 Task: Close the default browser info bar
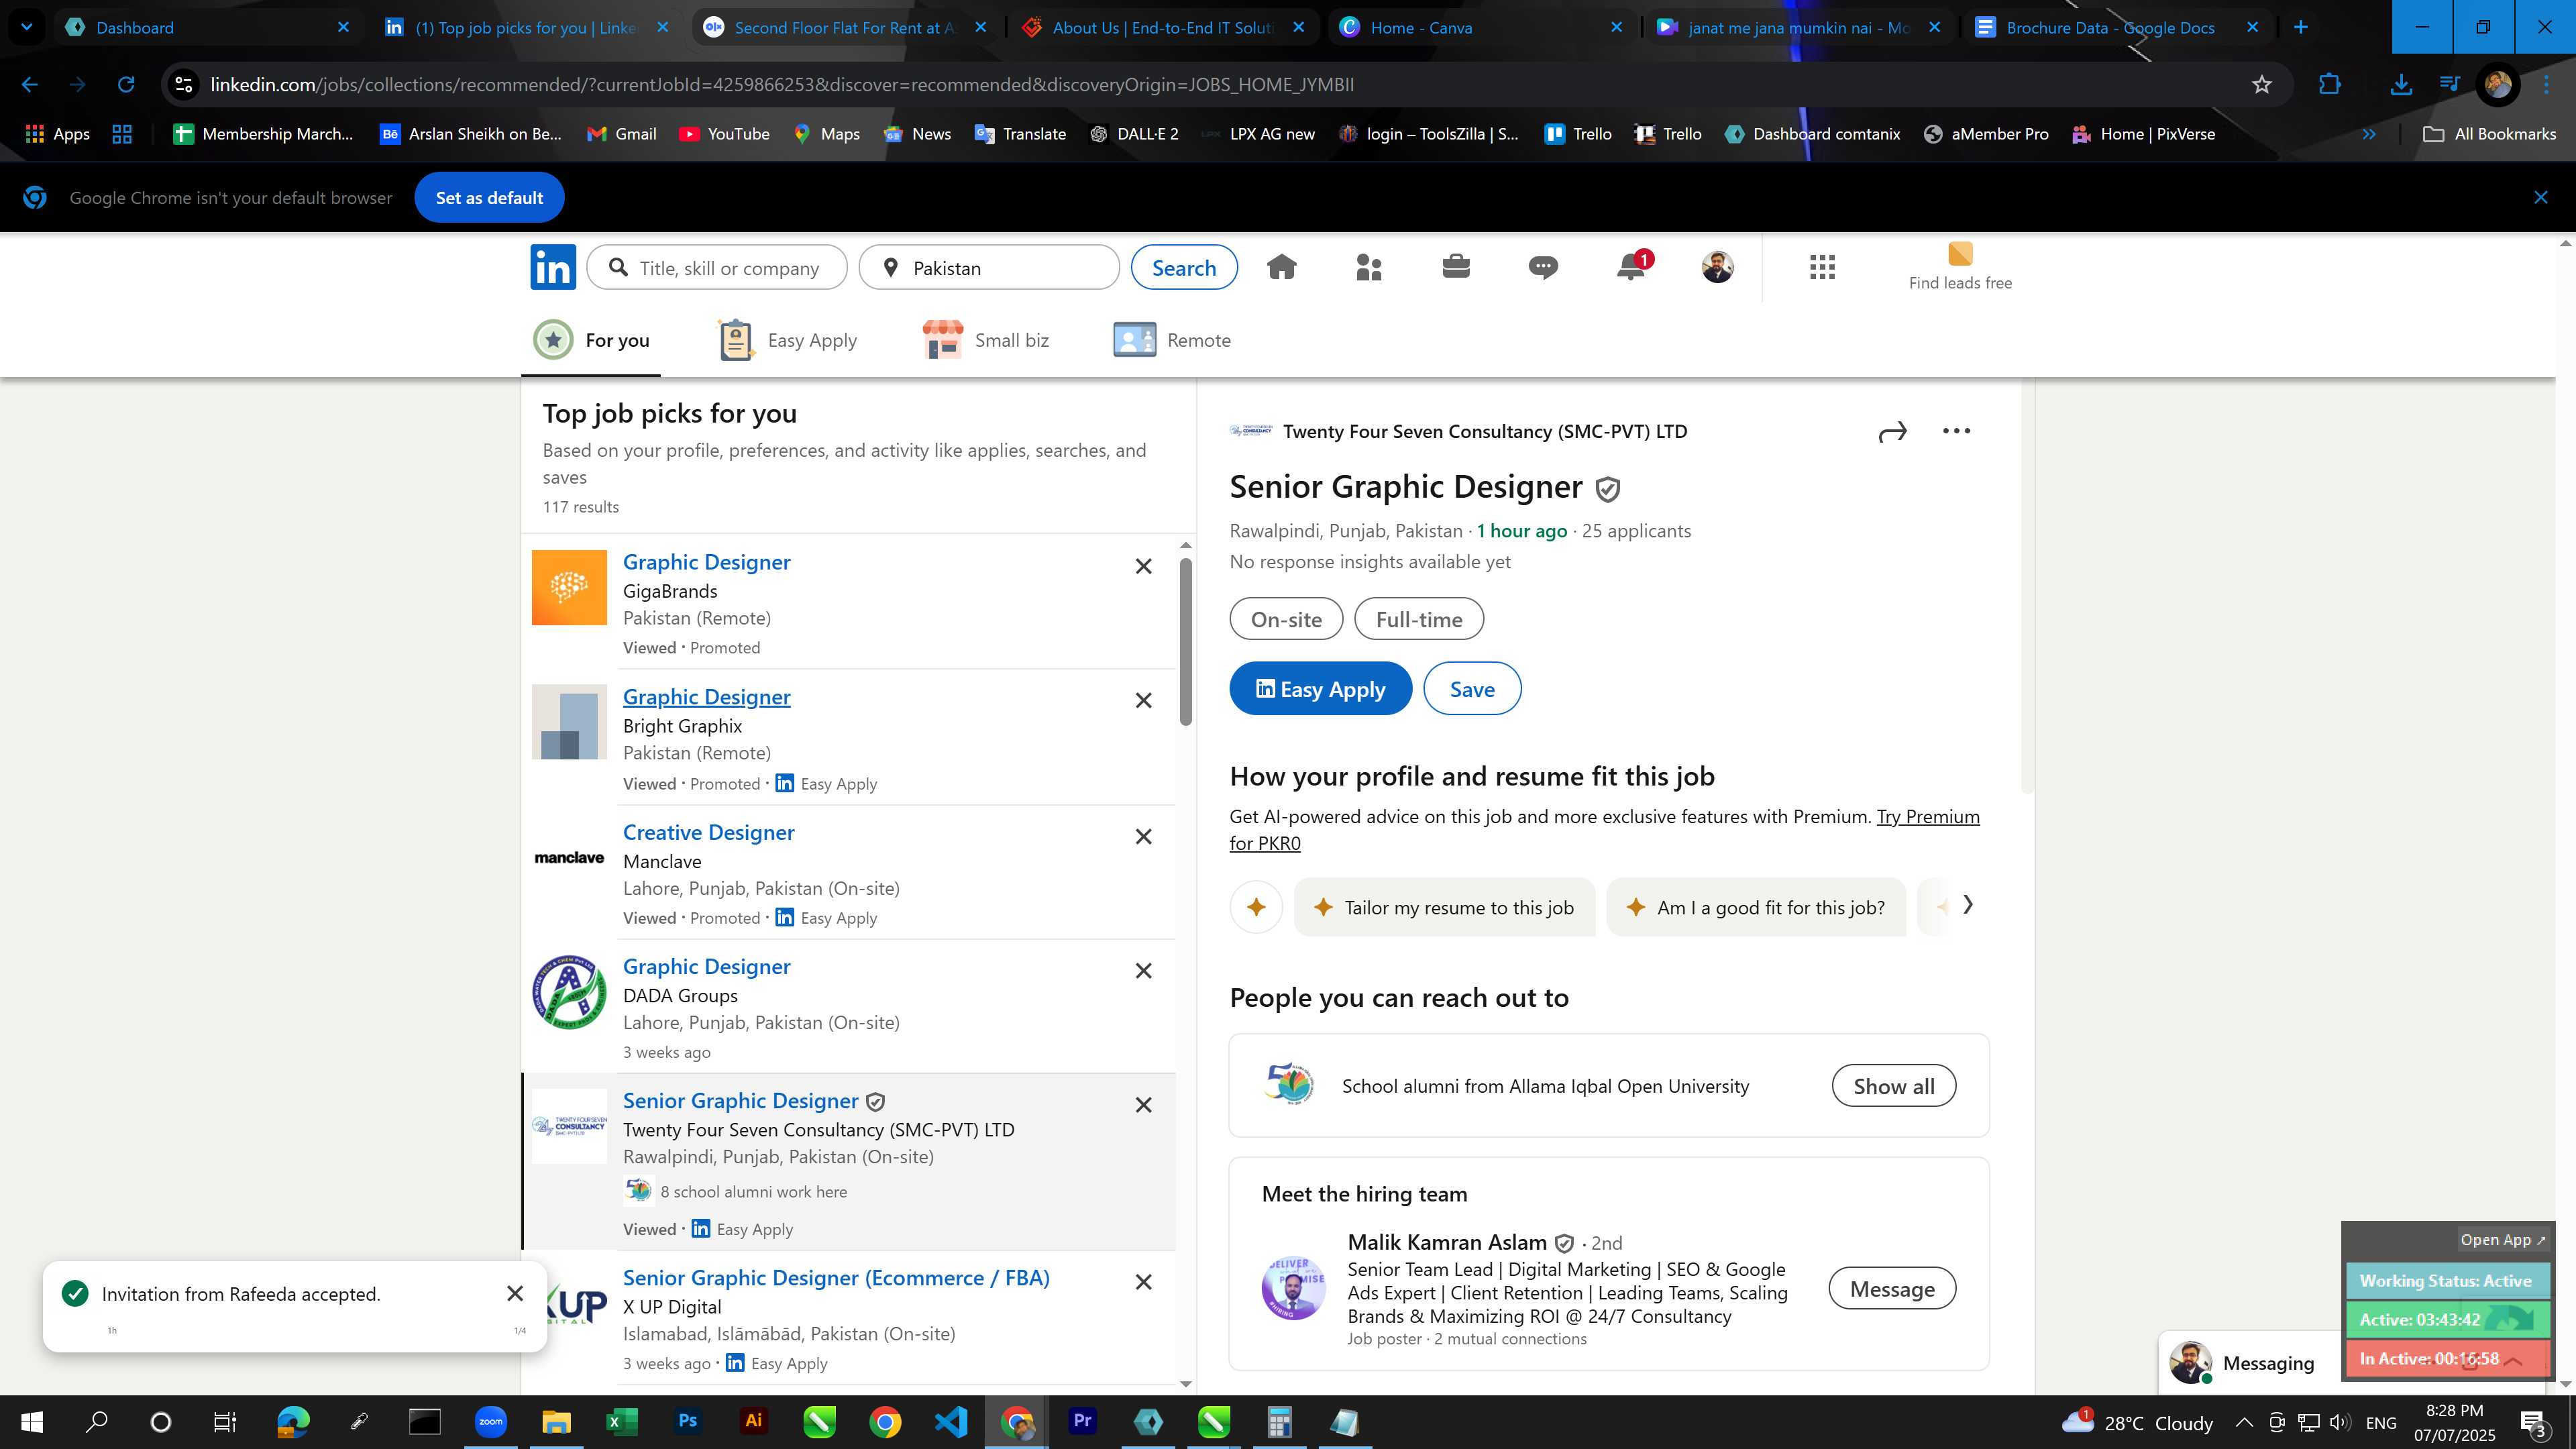2541,198
